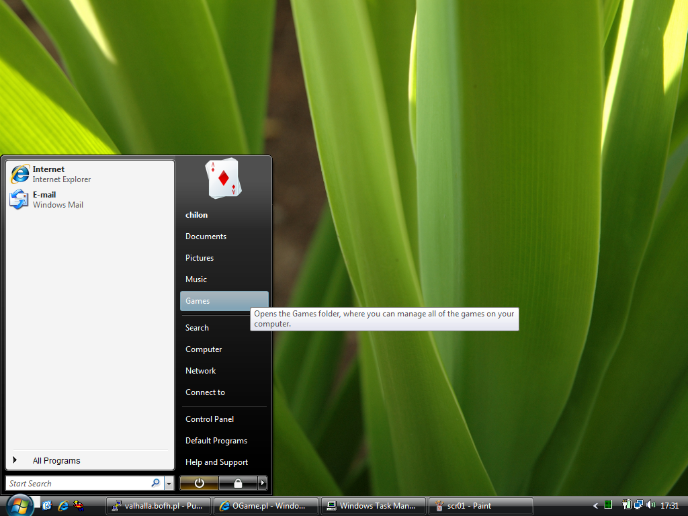Lock the computer with padlock button
This screenshot has width=688, height=516.
click(x=238, y=483)
